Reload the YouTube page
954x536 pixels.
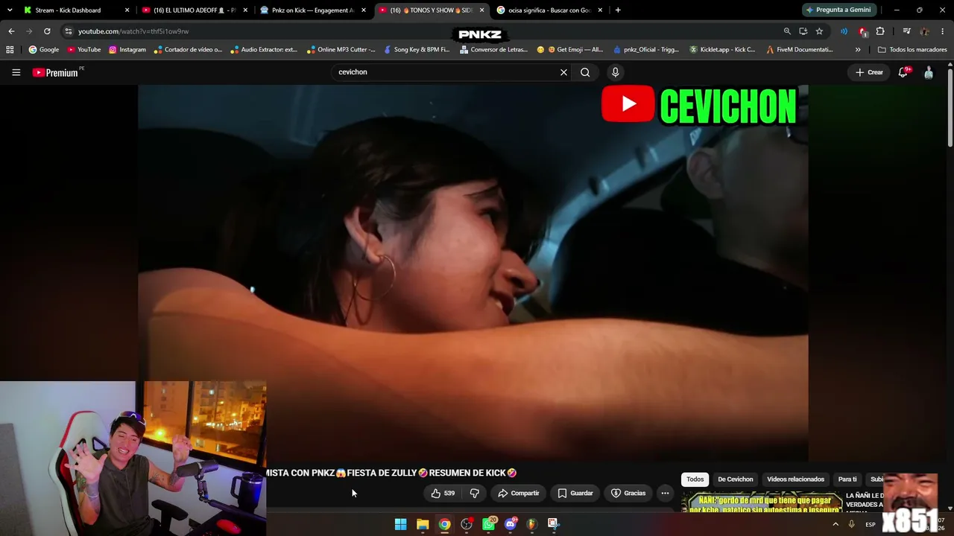pos(47,31)
